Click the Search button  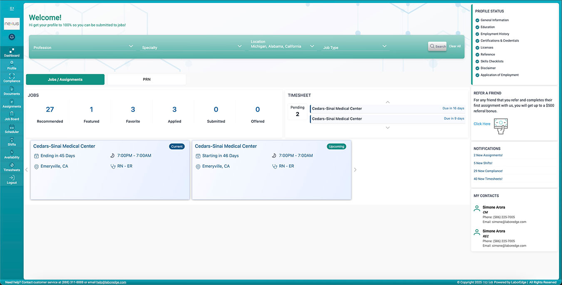coord(437,46)
